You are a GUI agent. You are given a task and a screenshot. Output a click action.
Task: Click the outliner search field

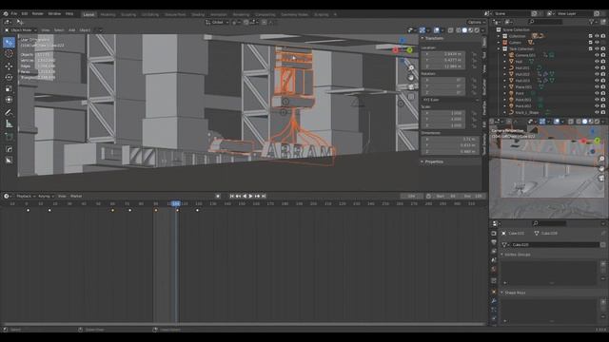point(545,22)
